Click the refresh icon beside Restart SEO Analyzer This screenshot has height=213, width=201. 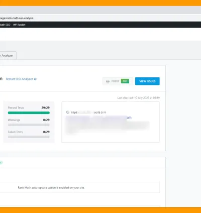35,79
